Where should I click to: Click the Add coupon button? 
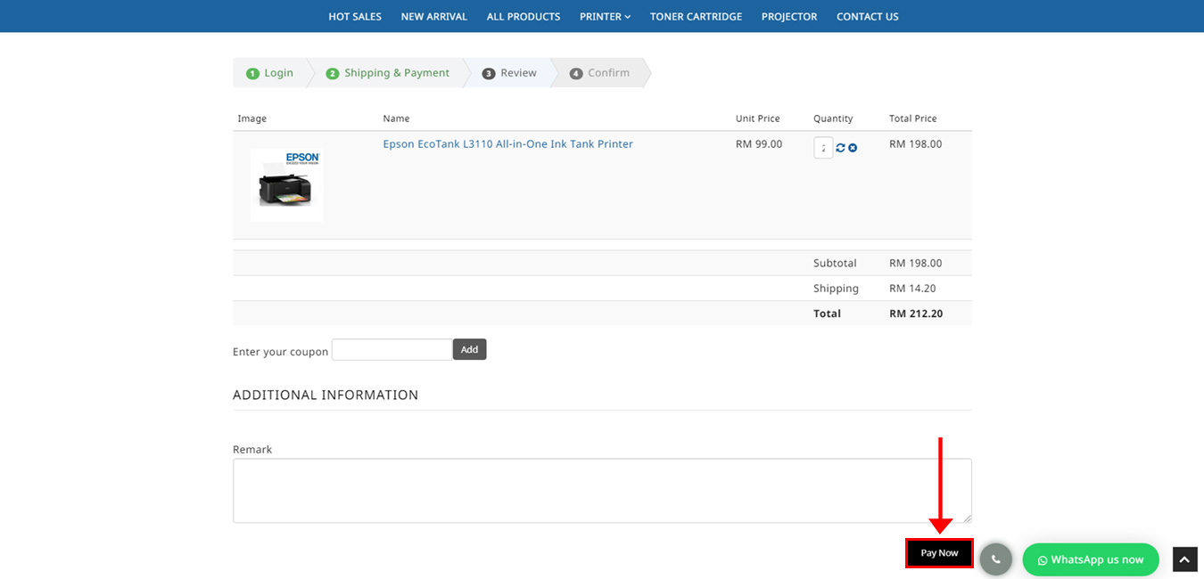click(x=469, y=349)
